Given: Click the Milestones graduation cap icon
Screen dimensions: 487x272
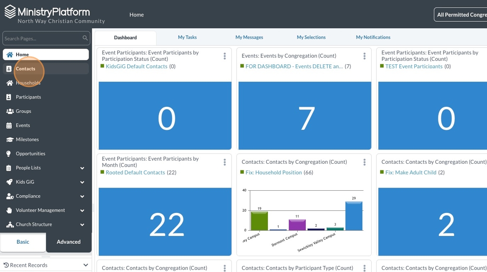Looking at the screenshot, I should pos(10,140).
